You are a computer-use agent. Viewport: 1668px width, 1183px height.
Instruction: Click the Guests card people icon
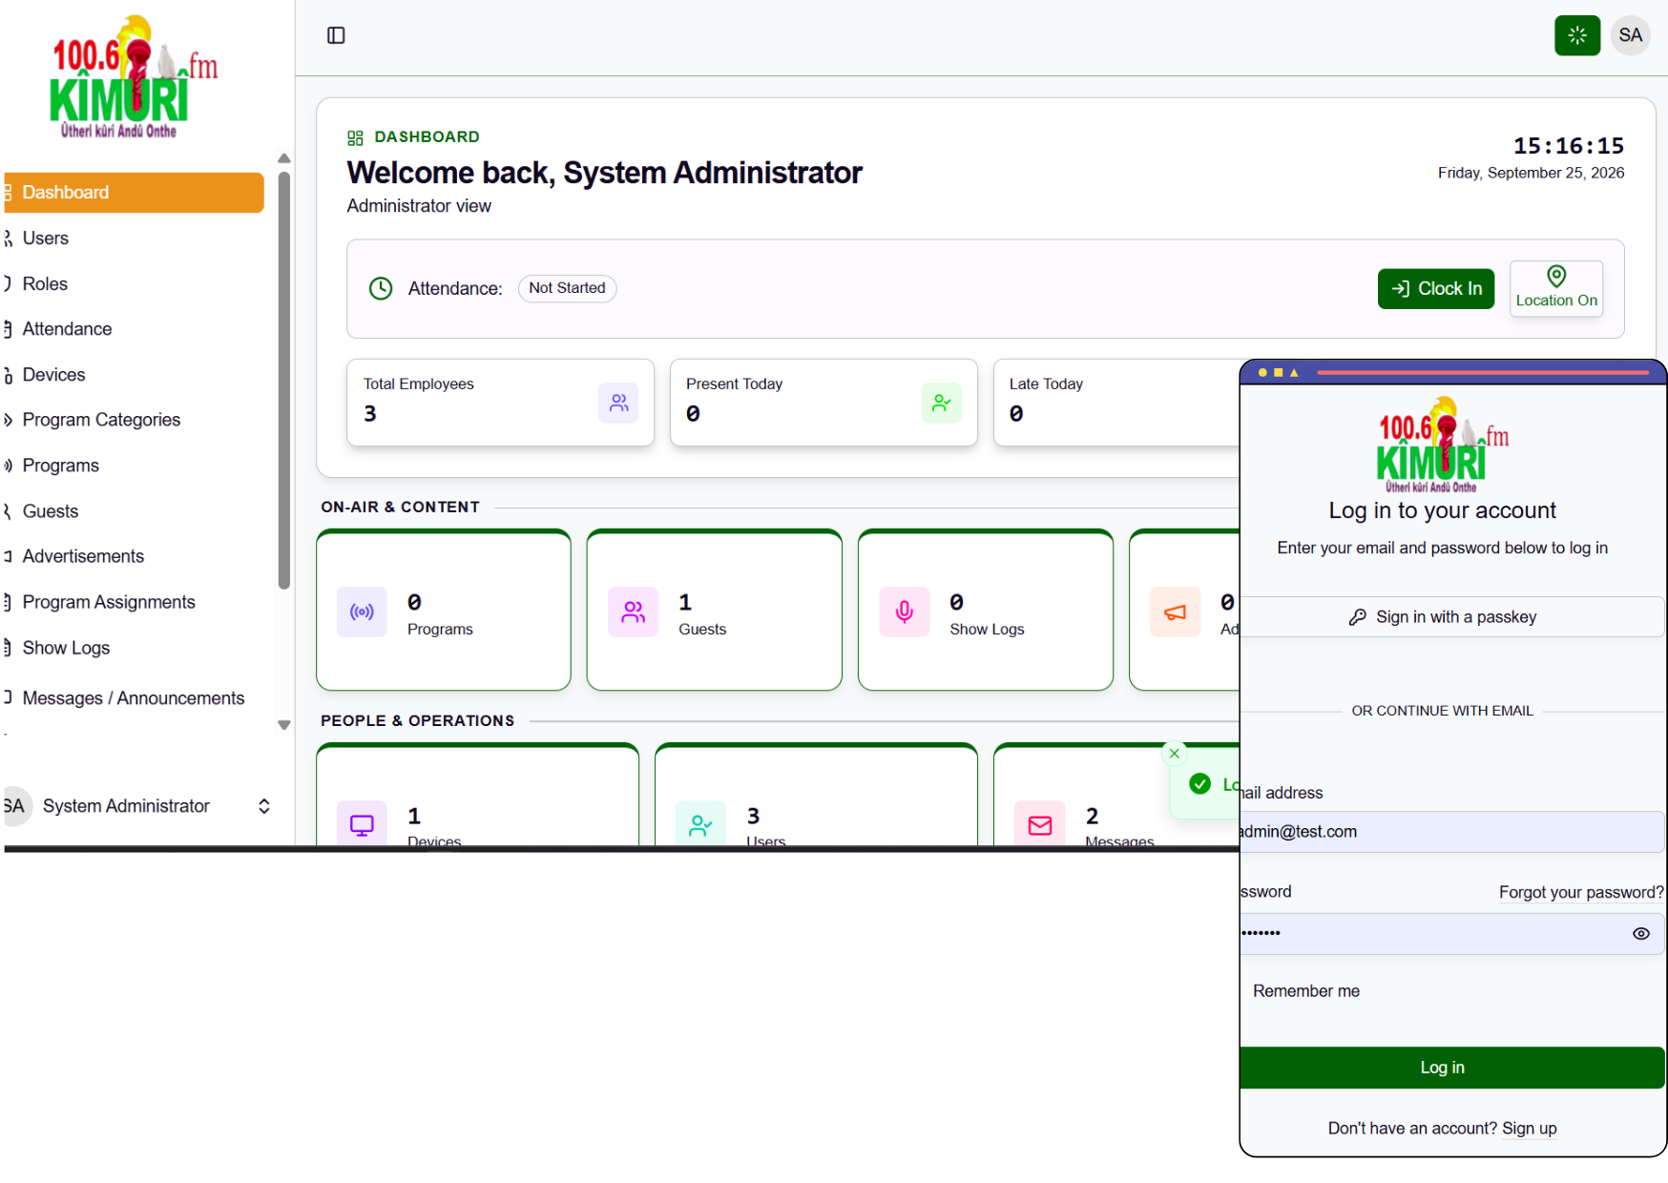633,612
